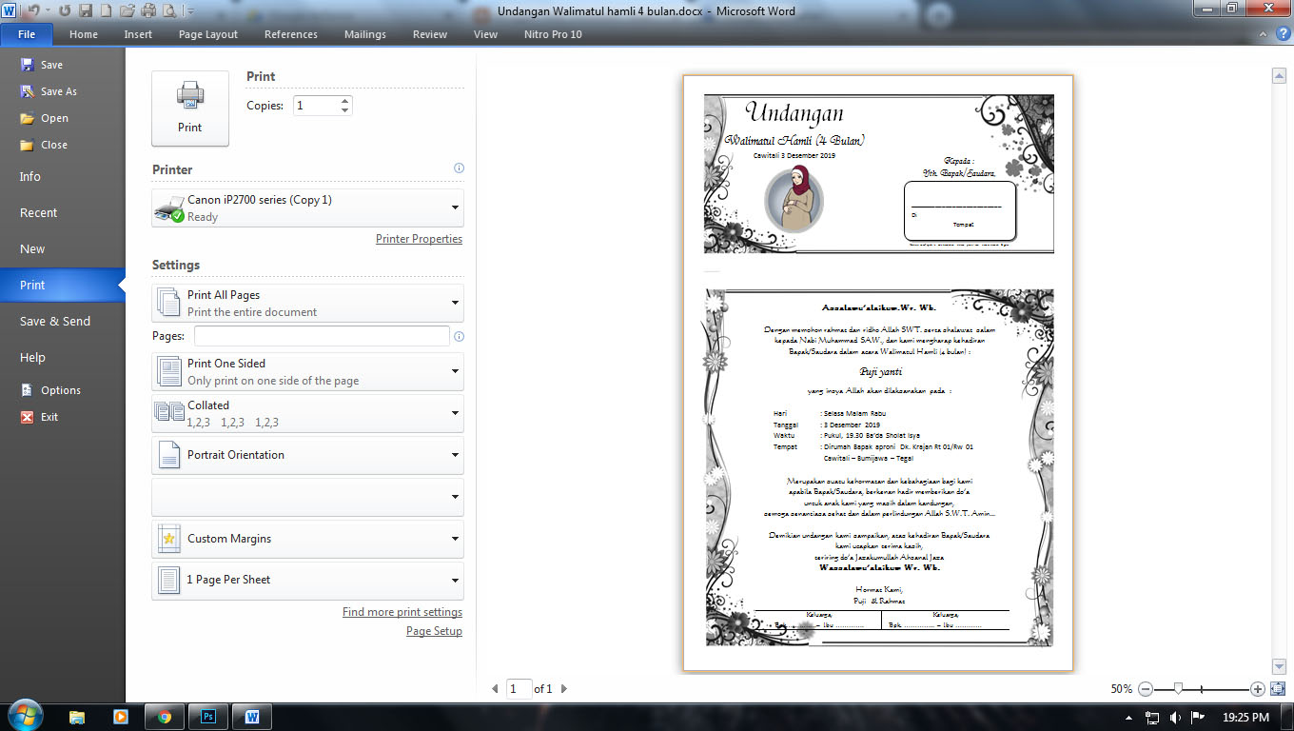This screenshot has height=731, width=1294.
Task: Click the zoom slider handle
Action: [x=1179, y=688]
